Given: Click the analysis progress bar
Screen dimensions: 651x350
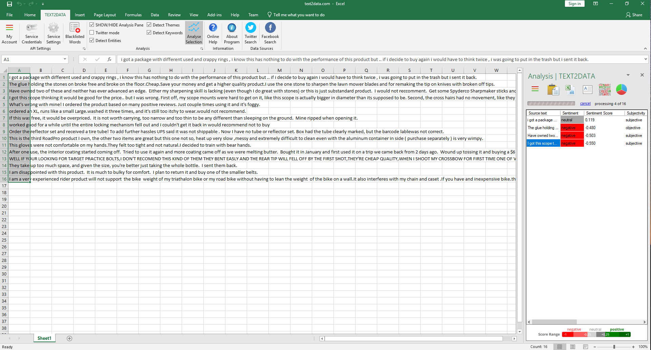Looking at the screenshot, I should point(551,103).
